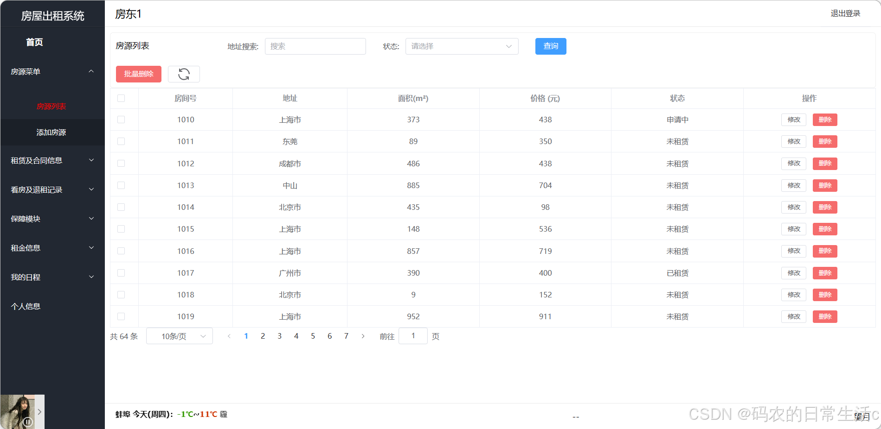Open the 添加房源 menu item
The height and width of the screenshot is (429, 881).
(x=52, y=132)
